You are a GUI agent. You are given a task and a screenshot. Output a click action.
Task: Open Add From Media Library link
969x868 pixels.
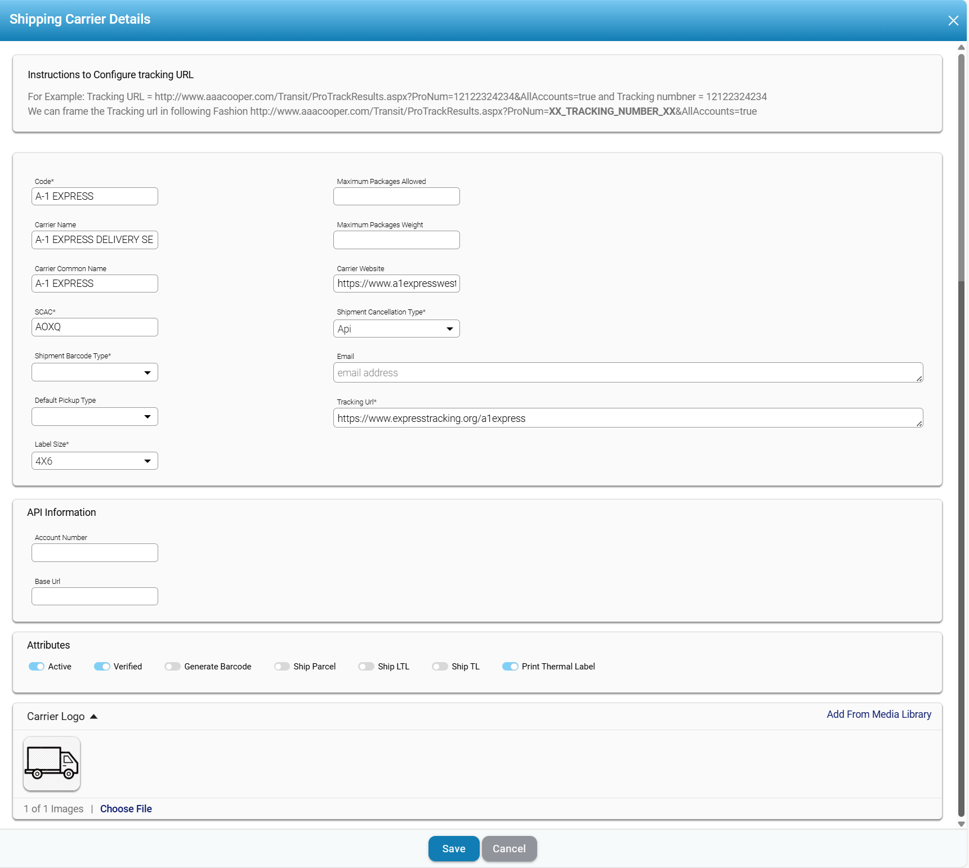coord(878,714)
